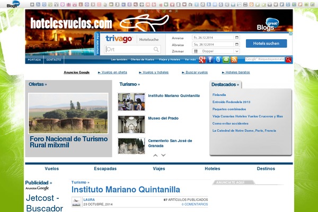
Task: Click the Great Blogs badge in header banner
Action: pyautogui.click(x=268, y=24)
